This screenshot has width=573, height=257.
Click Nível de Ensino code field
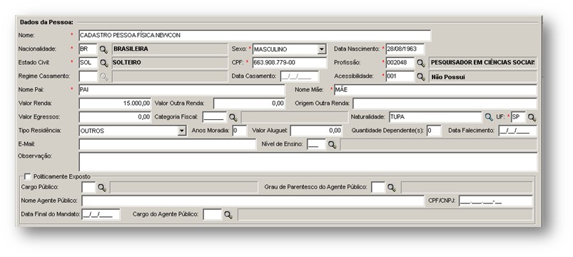(316, 144)
